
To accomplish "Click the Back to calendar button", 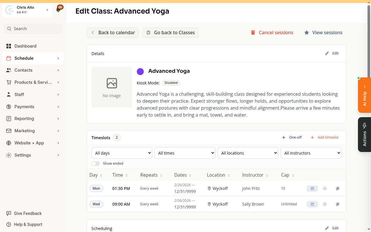I will tap(113, 32).
